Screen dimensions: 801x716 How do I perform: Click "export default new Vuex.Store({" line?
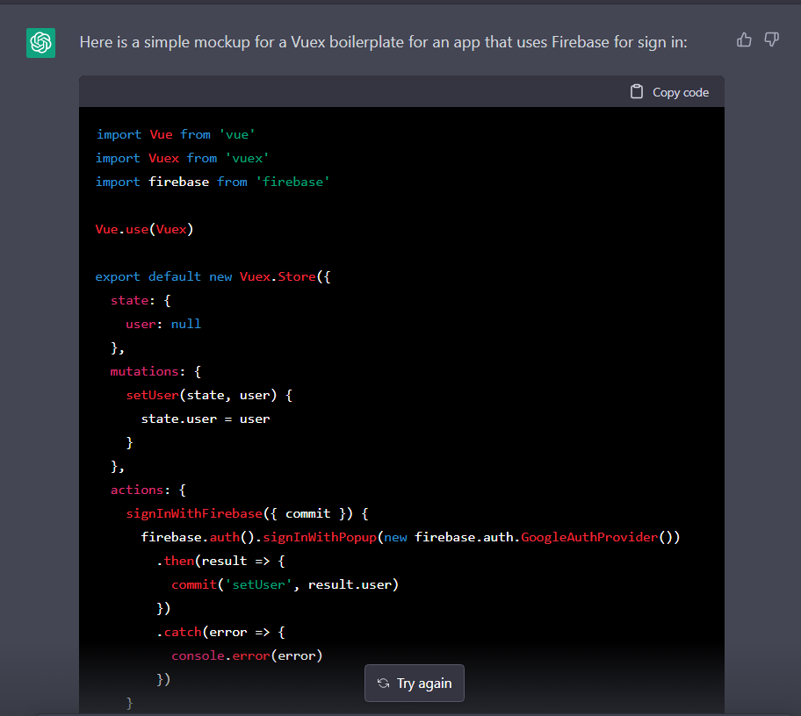pos(213,277)
